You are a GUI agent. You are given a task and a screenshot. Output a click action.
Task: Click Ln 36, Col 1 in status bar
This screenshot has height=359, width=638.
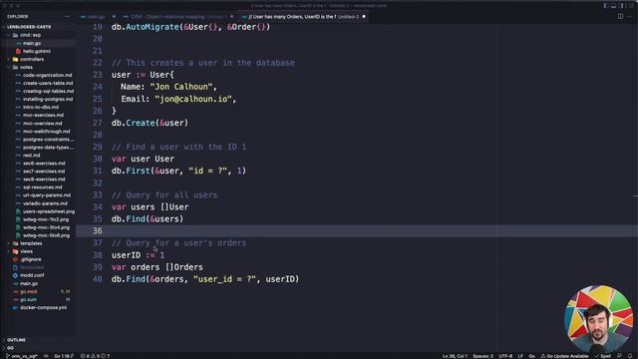tap(455, 356)
